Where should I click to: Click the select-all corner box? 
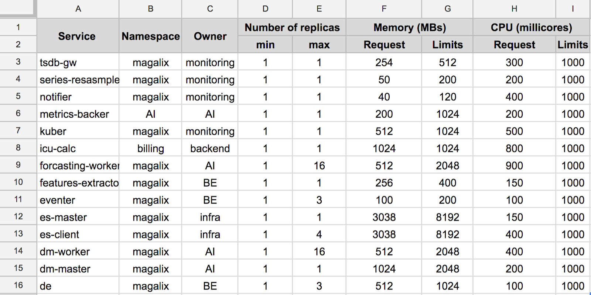[x=18, y=8]
